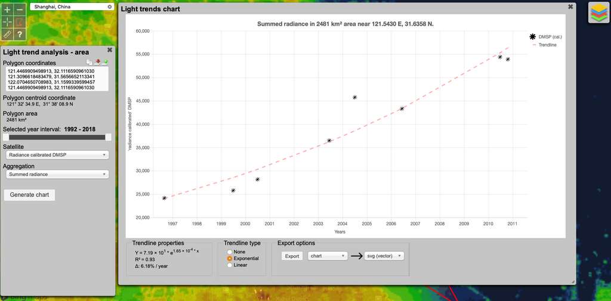
Task: Copy the polygon coordinates icon
Action: coord(90,63)
